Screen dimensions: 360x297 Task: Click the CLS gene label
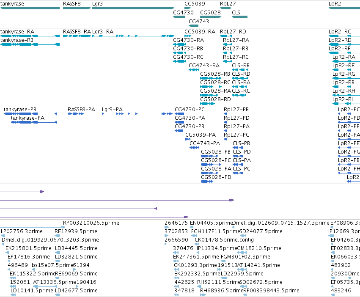click(x=236, y=13)
